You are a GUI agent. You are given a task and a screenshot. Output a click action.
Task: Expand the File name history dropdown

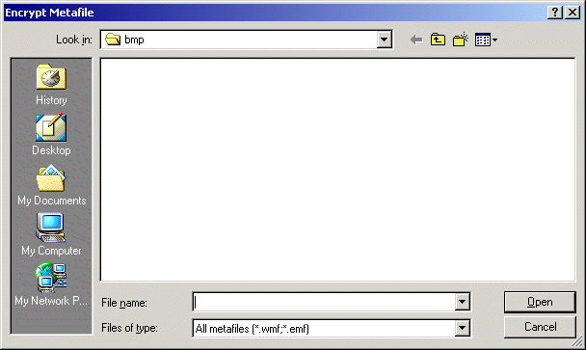463,302
